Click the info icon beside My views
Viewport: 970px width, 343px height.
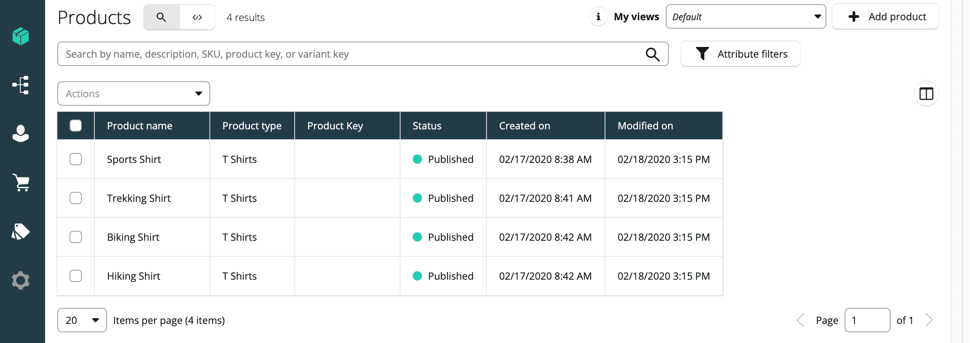click(598, 17)
